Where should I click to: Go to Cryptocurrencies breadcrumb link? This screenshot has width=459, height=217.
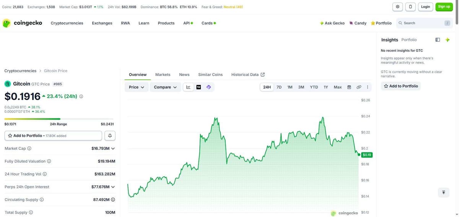coord(20,71)
